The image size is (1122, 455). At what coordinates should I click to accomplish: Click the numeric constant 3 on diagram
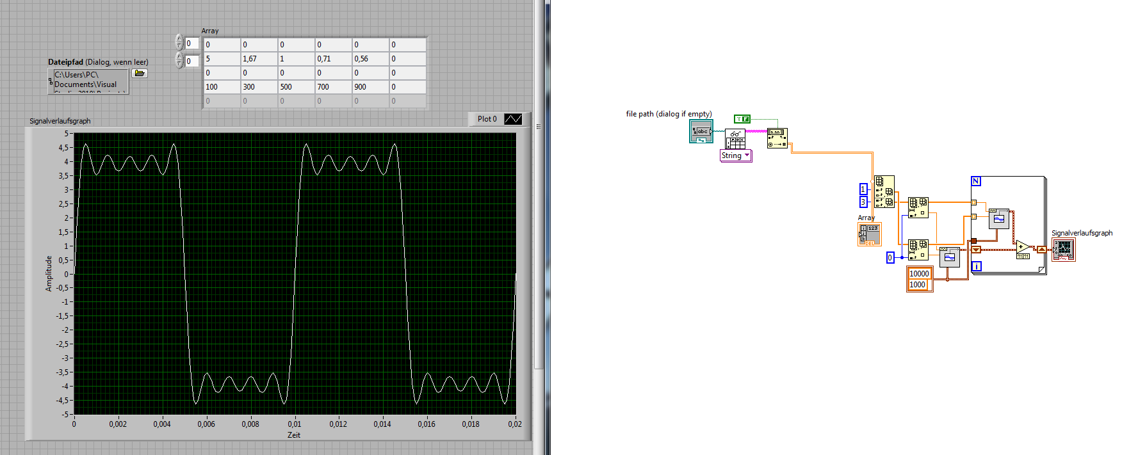tap(863, 202)
